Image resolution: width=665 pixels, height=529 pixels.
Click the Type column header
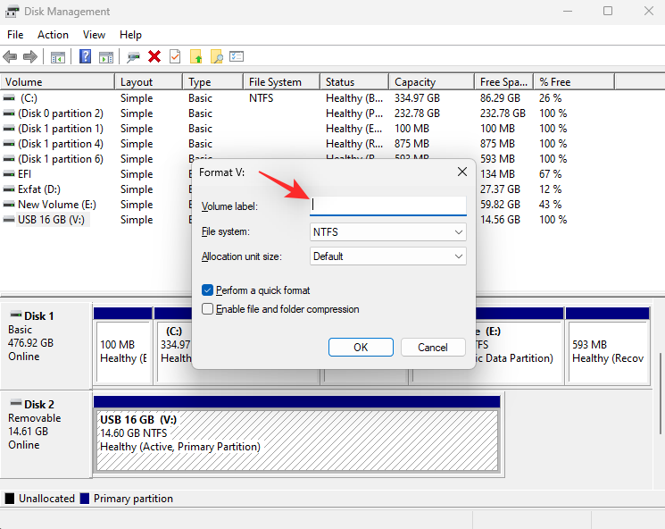[x=213, y=82]
